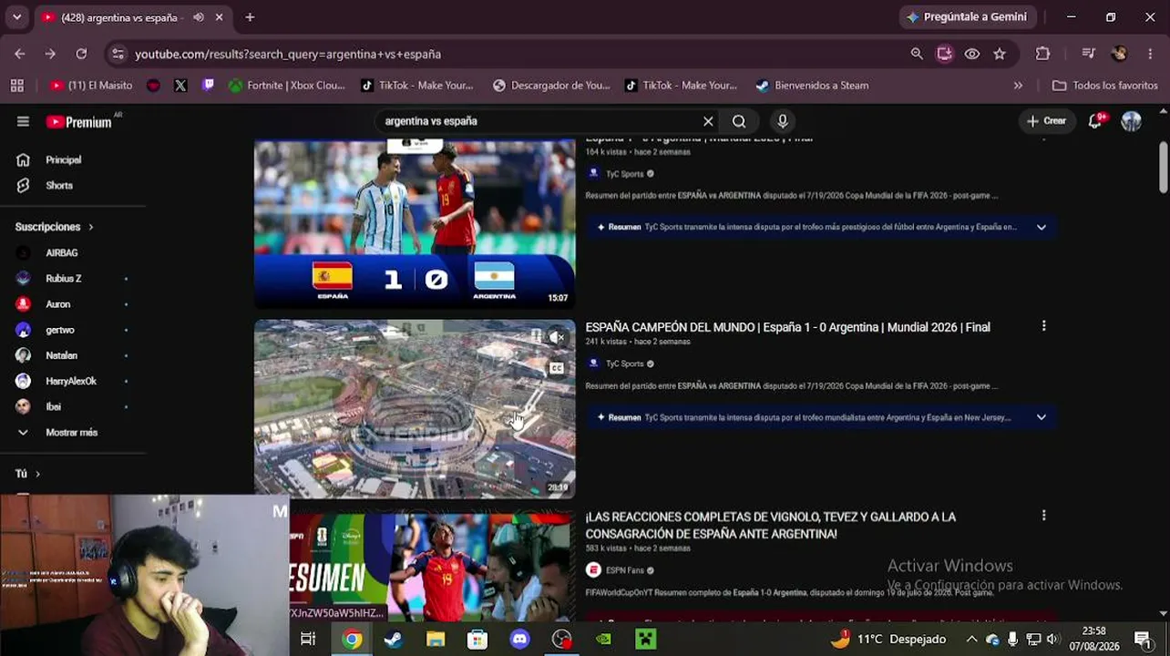
Task: Open the Twitch bookmark icon
Action: click(x=209, y=86)
